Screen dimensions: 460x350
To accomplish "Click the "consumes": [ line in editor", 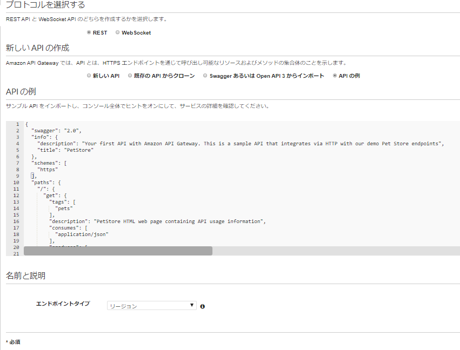I will pyautogui.click(x=68, y=228).
